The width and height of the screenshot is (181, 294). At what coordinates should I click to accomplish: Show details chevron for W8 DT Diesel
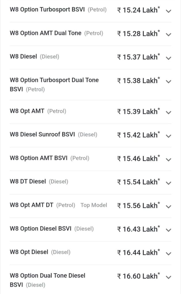point(169,183)
